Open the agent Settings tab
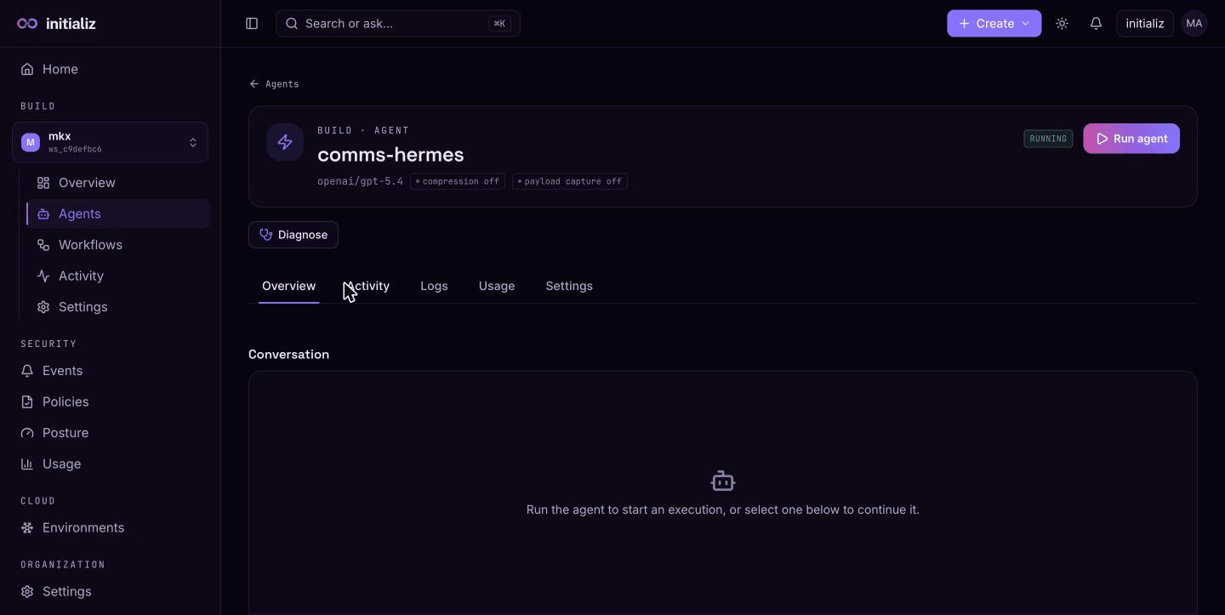Screen dimensions: 1225x615 (x=569, y=286)
